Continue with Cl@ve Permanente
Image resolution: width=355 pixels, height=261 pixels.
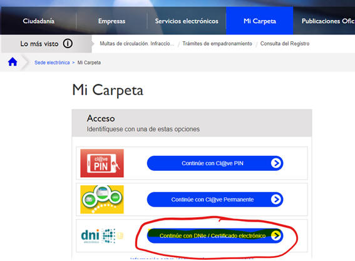point(215,200)
